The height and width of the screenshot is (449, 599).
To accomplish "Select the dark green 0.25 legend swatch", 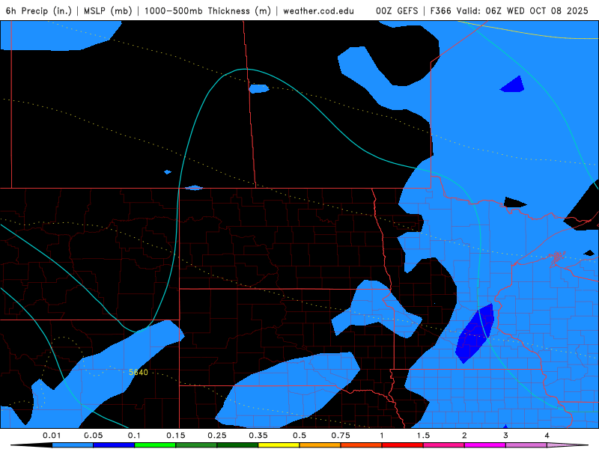I will (x=237, y=445).
